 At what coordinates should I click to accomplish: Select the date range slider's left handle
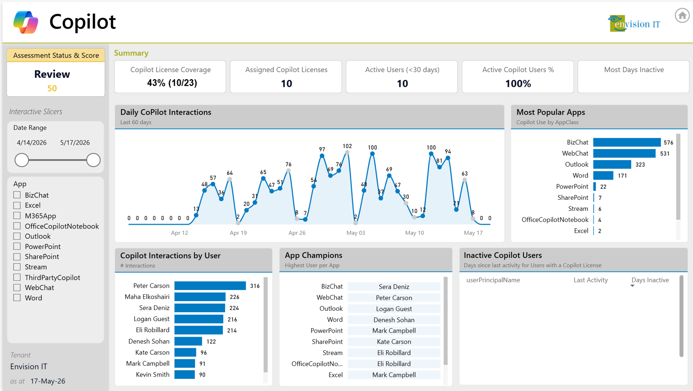(x=22, y=160)
